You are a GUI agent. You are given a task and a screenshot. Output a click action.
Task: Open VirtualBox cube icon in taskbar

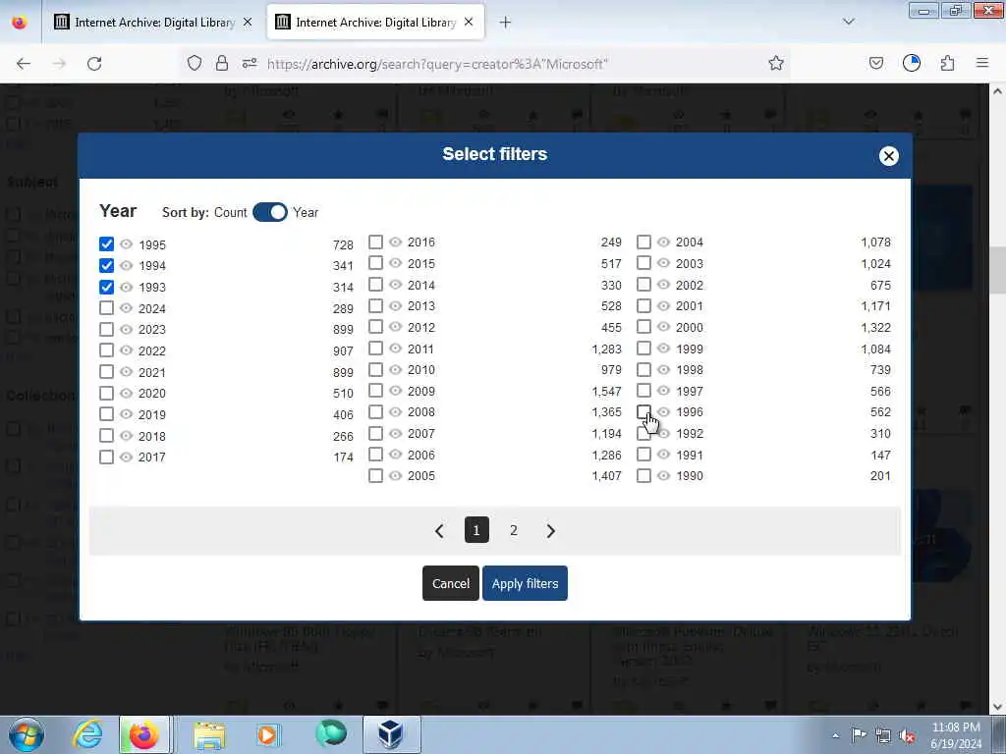click(x=391, y=734)
